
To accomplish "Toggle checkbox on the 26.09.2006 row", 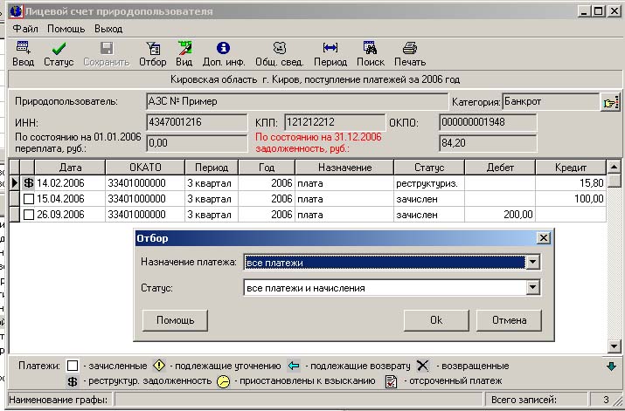I will 29,215.
